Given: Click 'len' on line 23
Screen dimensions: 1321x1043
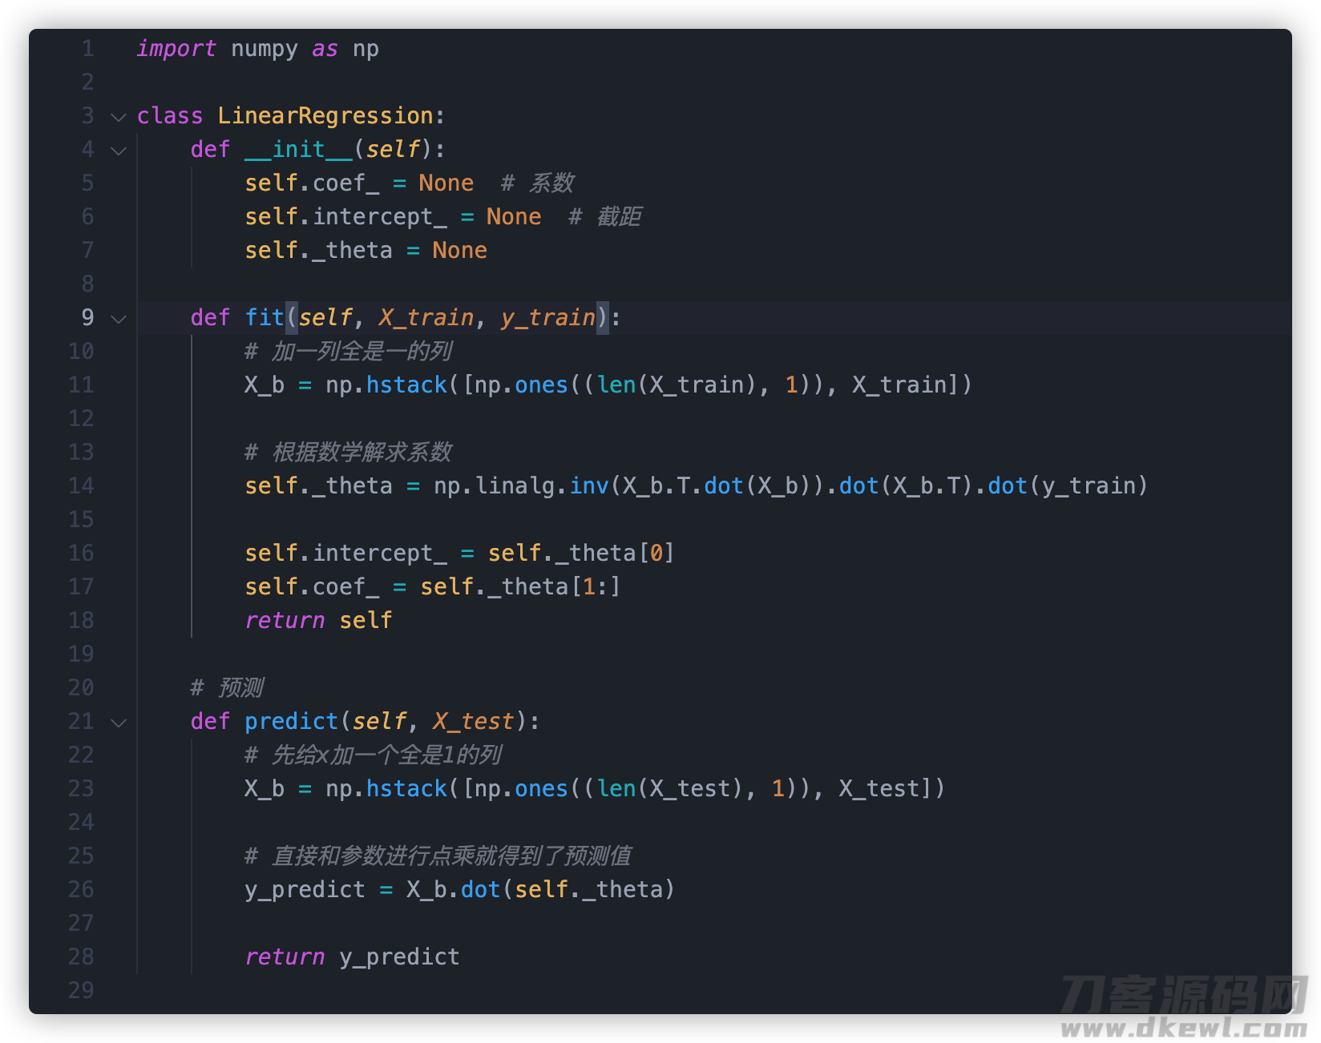Looking at the screenshot, I should (616, 789).
